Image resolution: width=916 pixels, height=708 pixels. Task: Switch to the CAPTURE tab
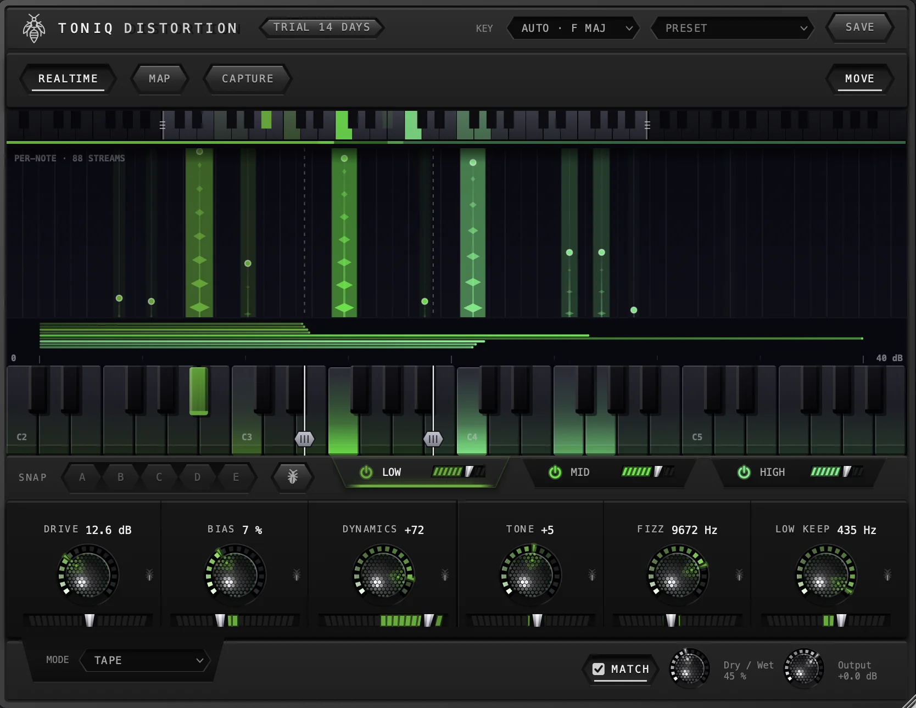[248, 78]
